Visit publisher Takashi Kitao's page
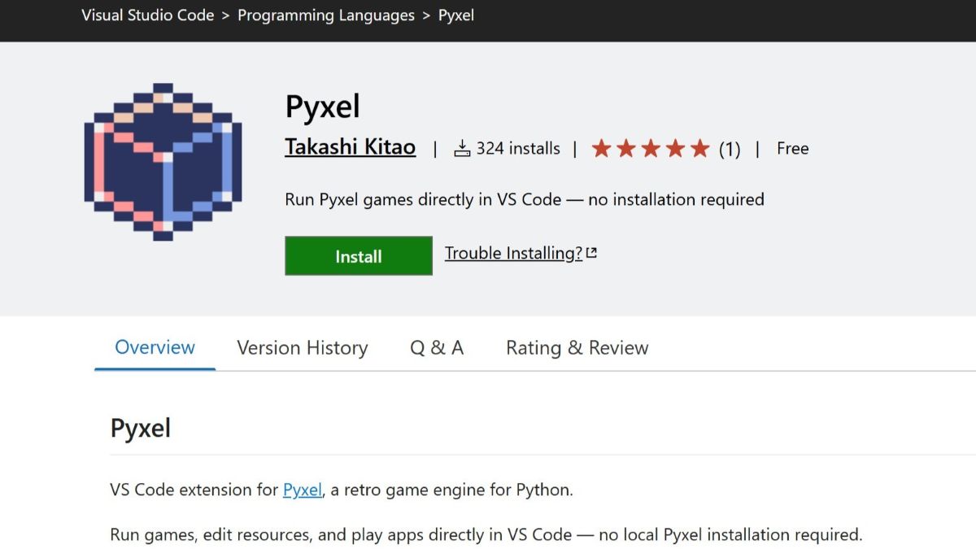Viewport: 976px width, 549px height. pyautogui.click(x=350, y=147)
